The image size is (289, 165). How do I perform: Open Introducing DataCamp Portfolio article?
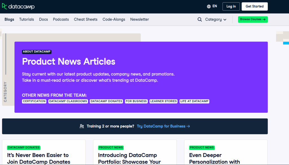point(129,158)
